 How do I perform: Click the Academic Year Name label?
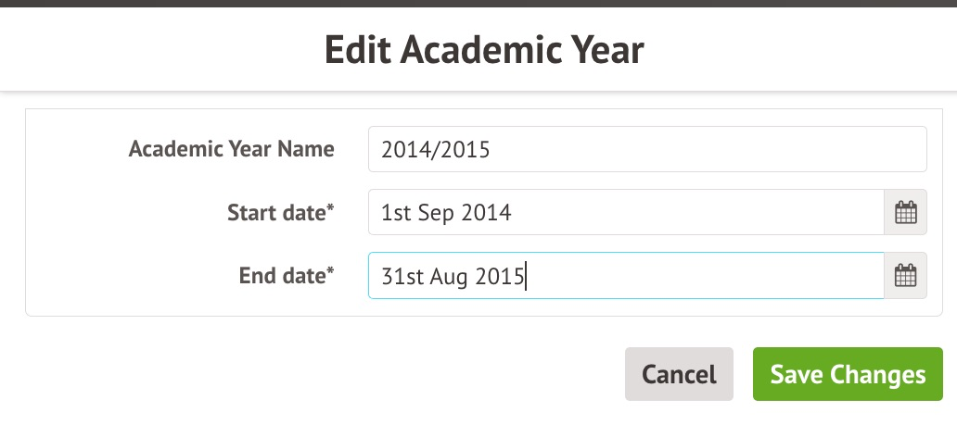point(231,149)
